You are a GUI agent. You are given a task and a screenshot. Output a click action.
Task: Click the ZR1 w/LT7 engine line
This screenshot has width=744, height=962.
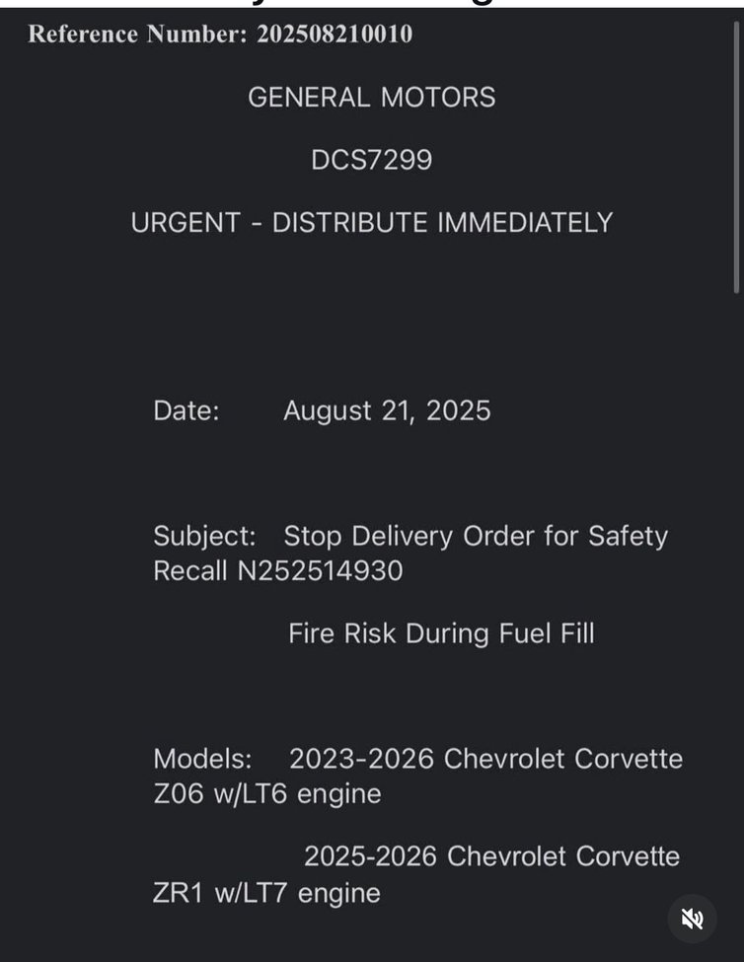click(266, 893)
